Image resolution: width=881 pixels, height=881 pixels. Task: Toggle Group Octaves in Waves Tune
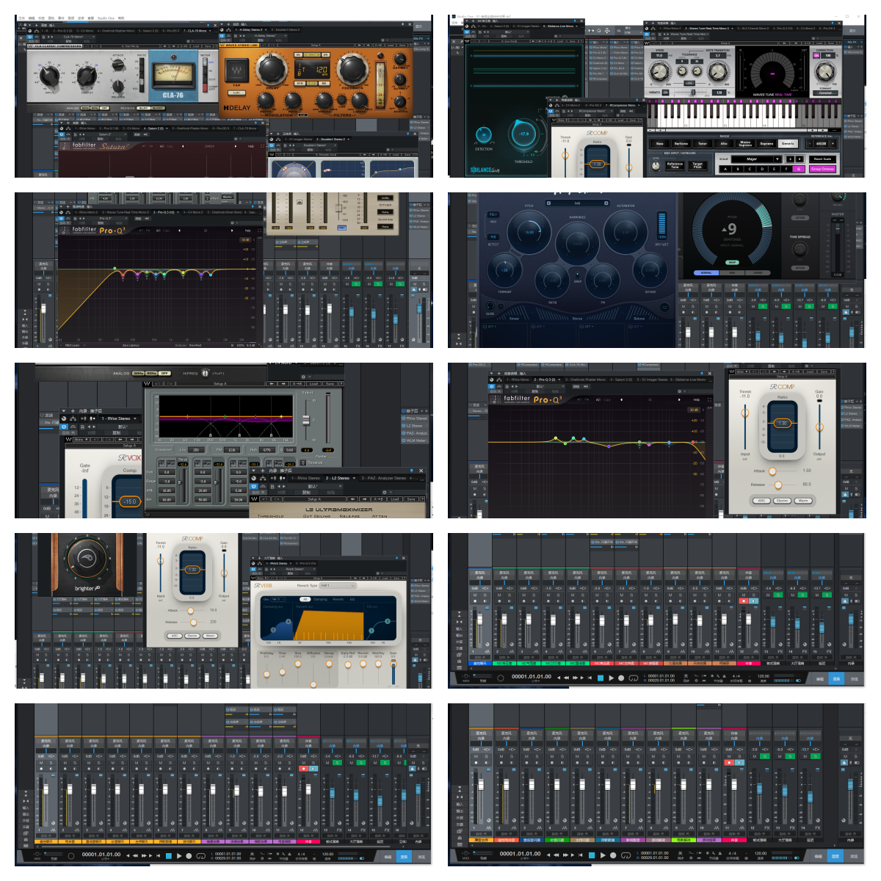point(822,169)
